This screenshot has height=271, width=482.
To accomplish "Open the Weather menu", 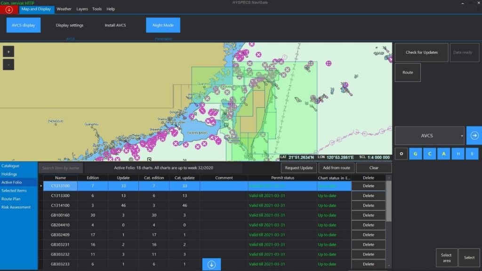I will click(64, 9).
